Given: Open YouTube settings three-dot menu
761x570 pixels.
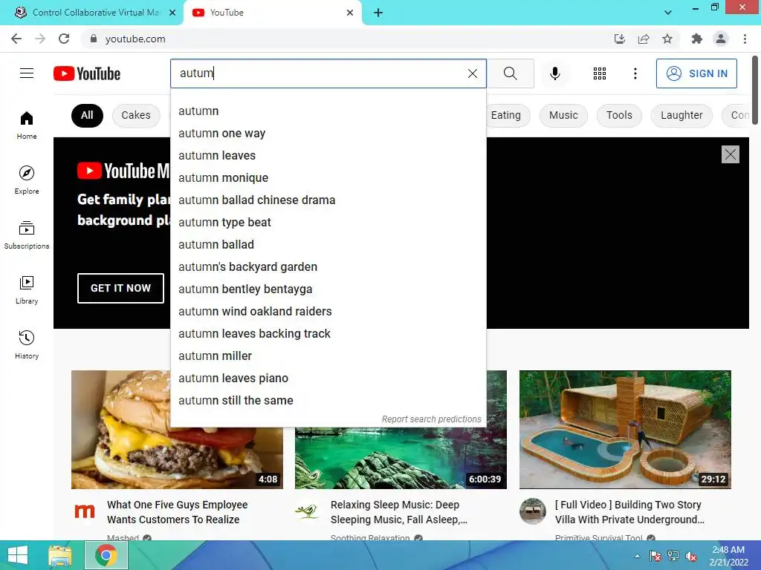Looking at the screenshot, I should [635, 73].
